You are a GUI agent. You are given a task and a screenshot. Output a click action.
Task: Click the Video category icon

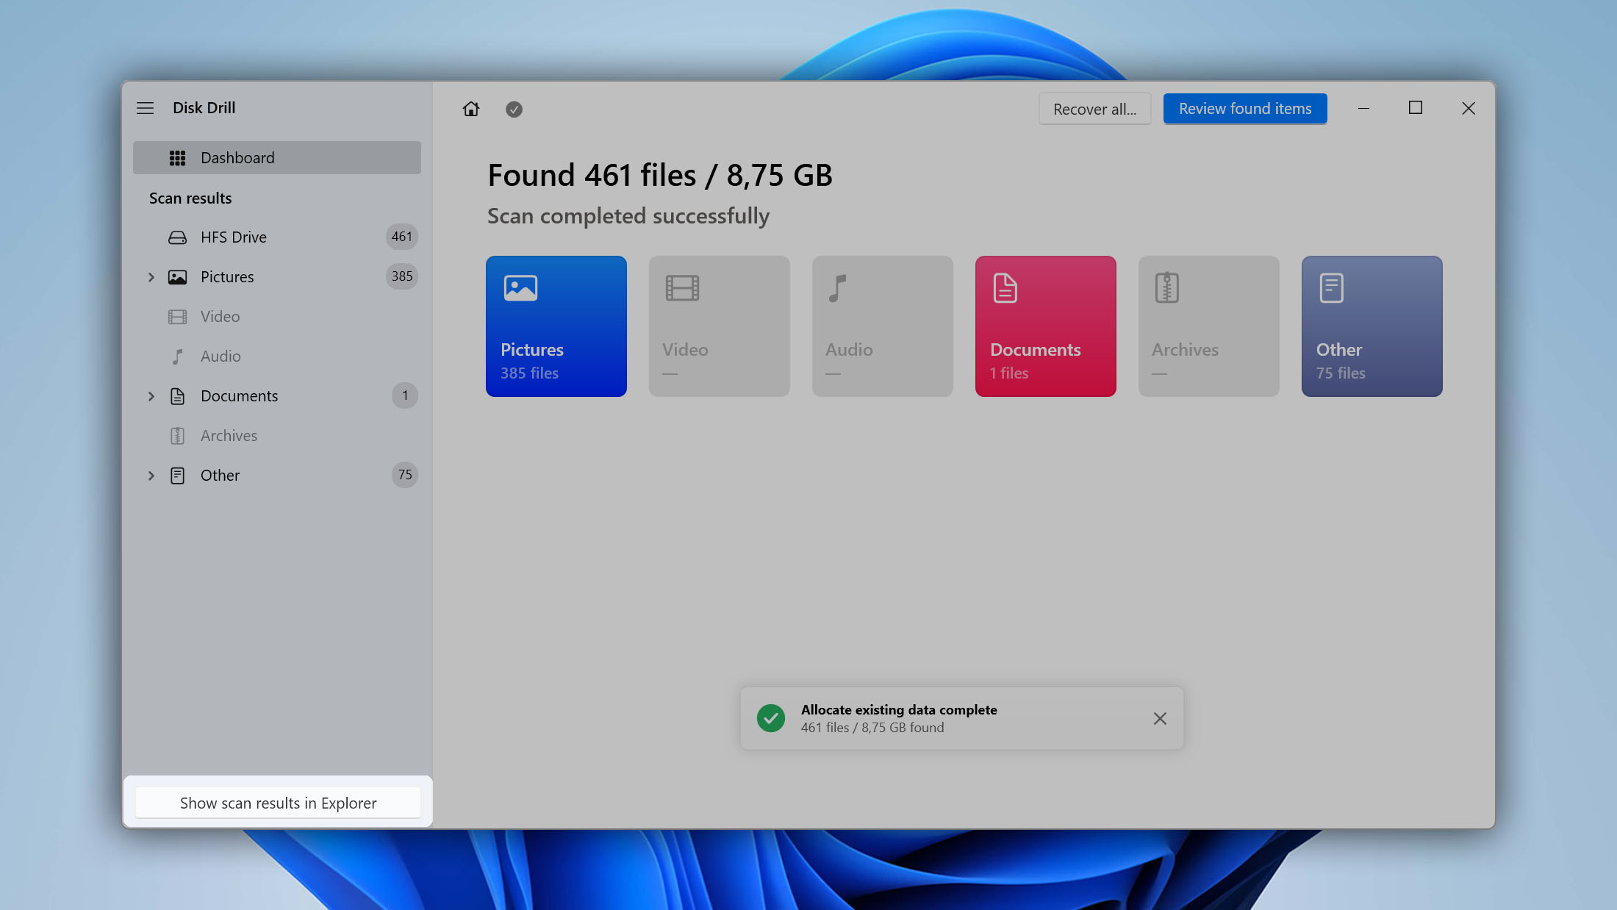(682, 287)
